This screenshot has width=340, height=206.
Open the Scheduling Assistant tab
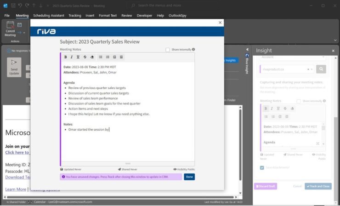tap(48, 16)
